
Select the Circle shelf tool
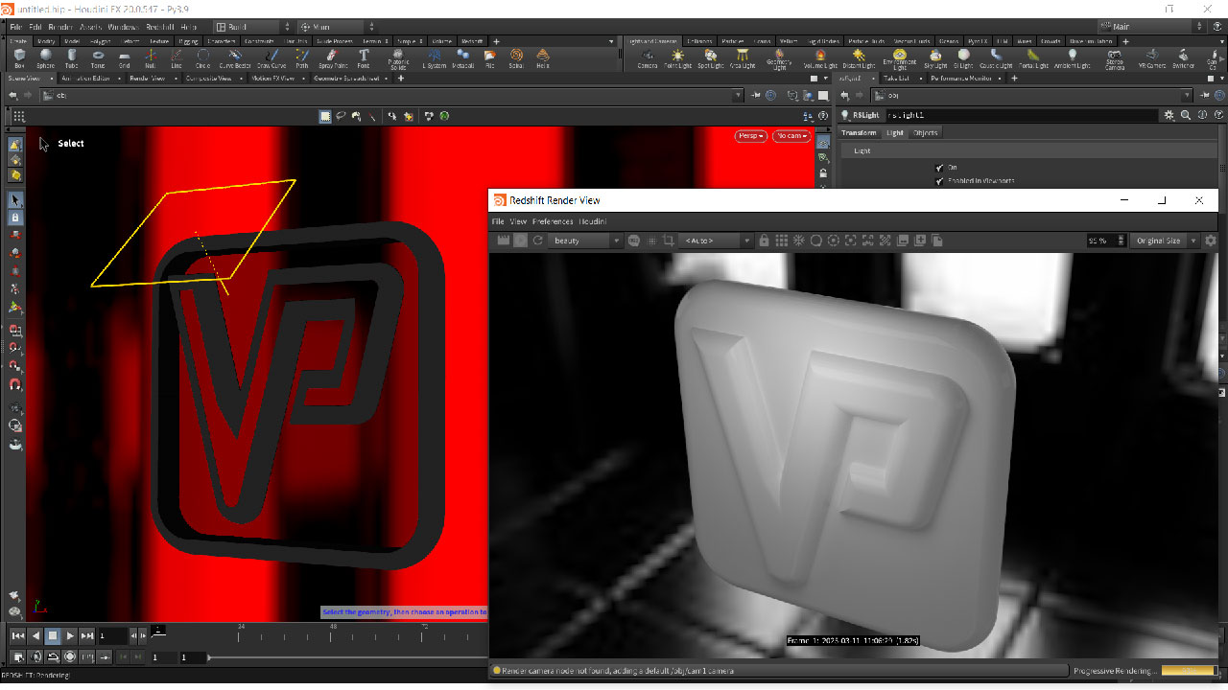[x=202, y=59]
